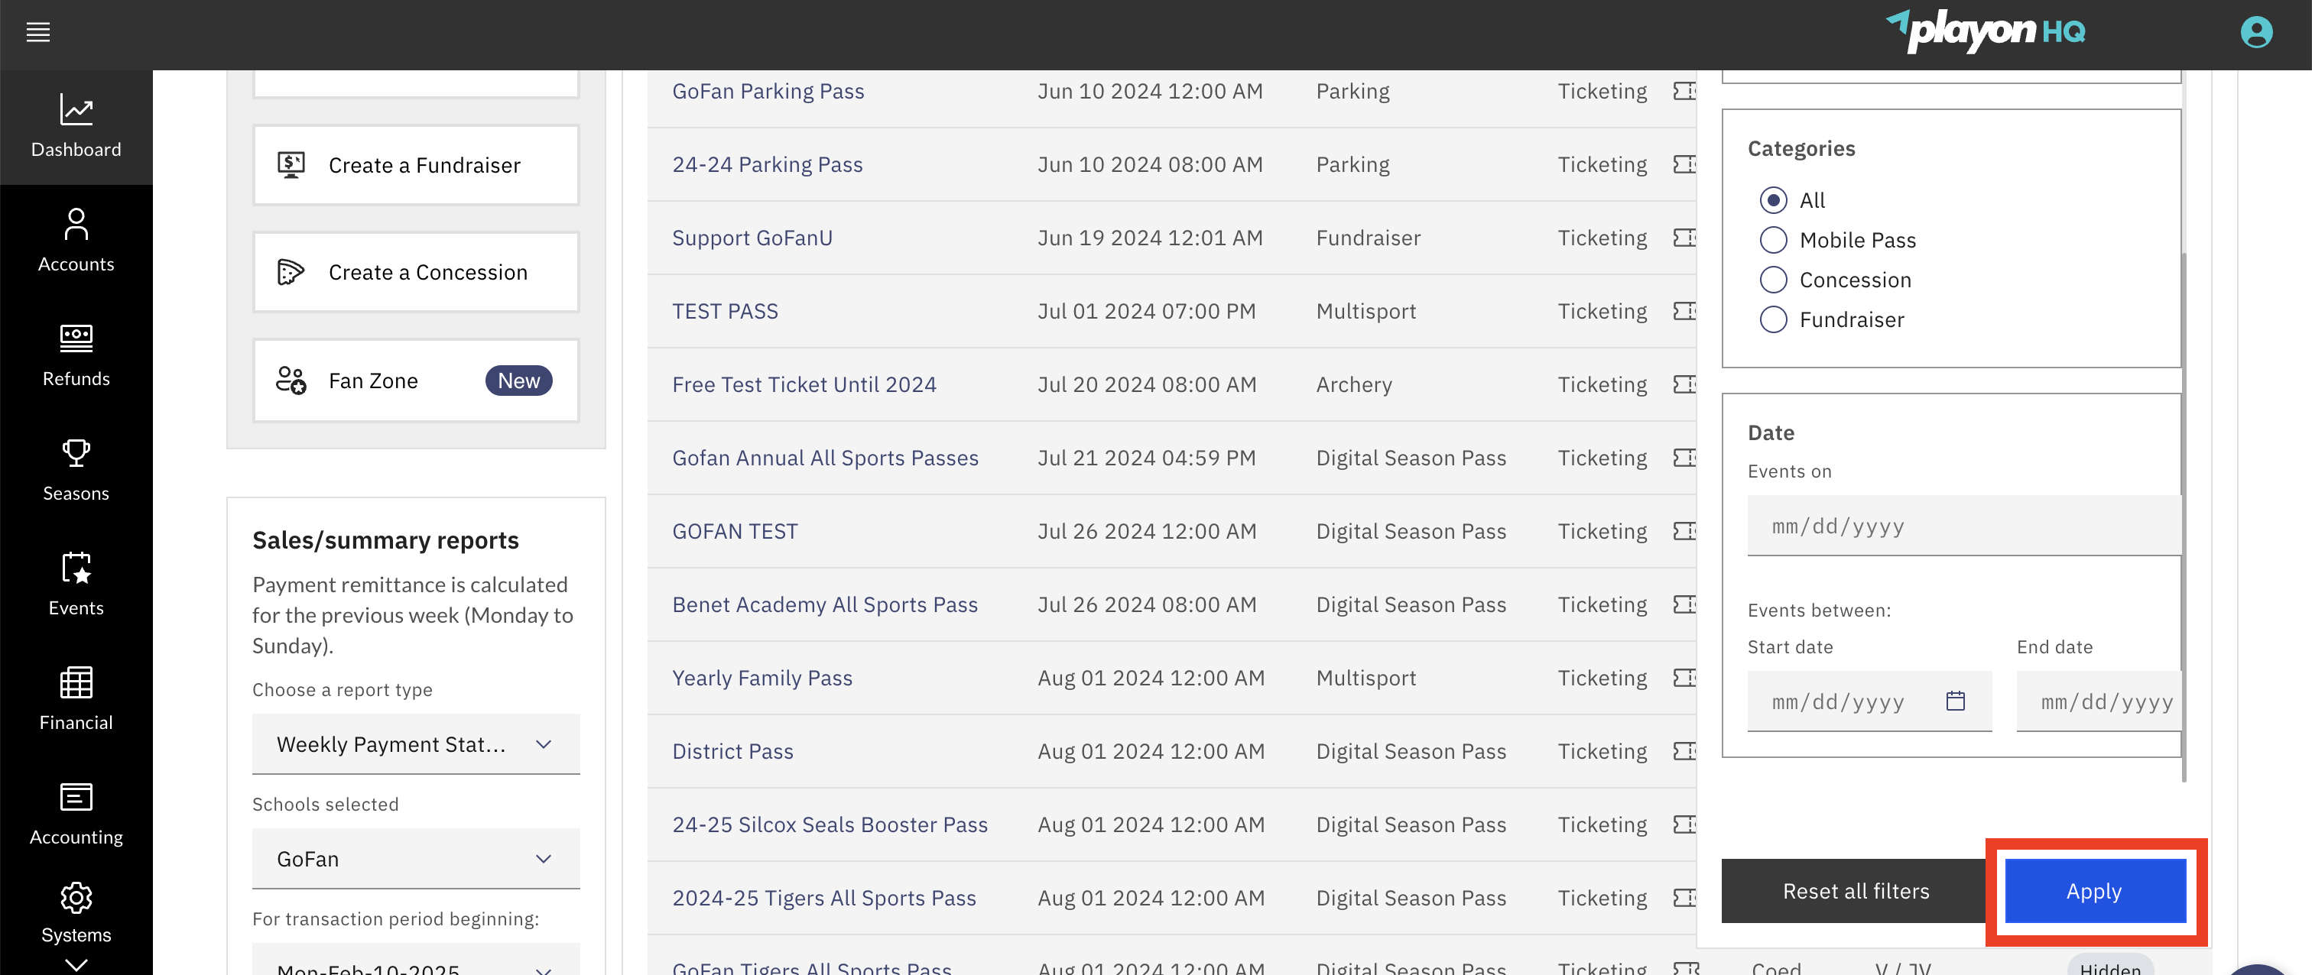Click ticket icon in District Pass row
The image size is (2312, 975).
click(x=1684, y=752)
